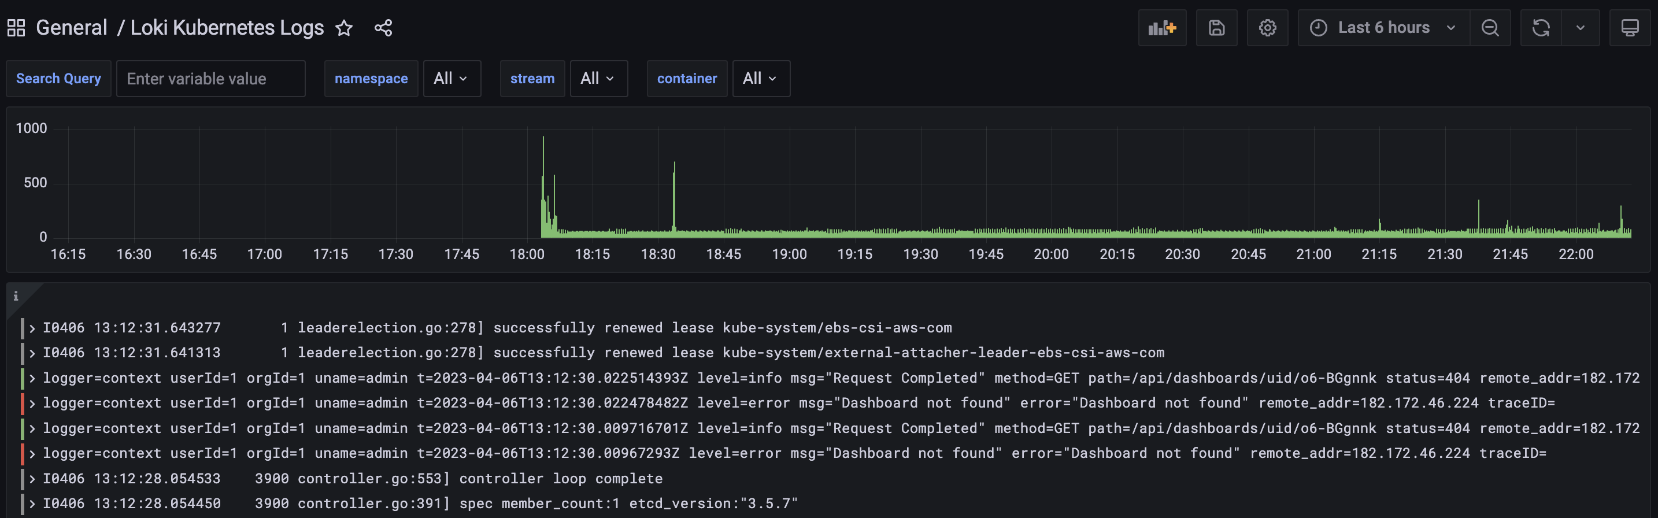The width and height of the screenshot is (1658, 518).
Task: Open the container All dropdown
Action: [x=761, y=79]
